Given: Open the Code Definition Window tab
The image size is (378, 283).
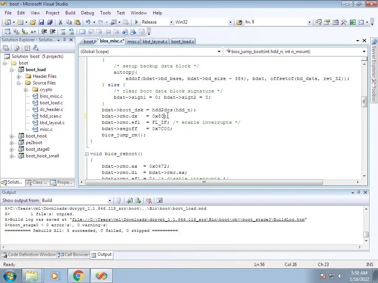Looking at the screenshot, I should coord(29,255).
